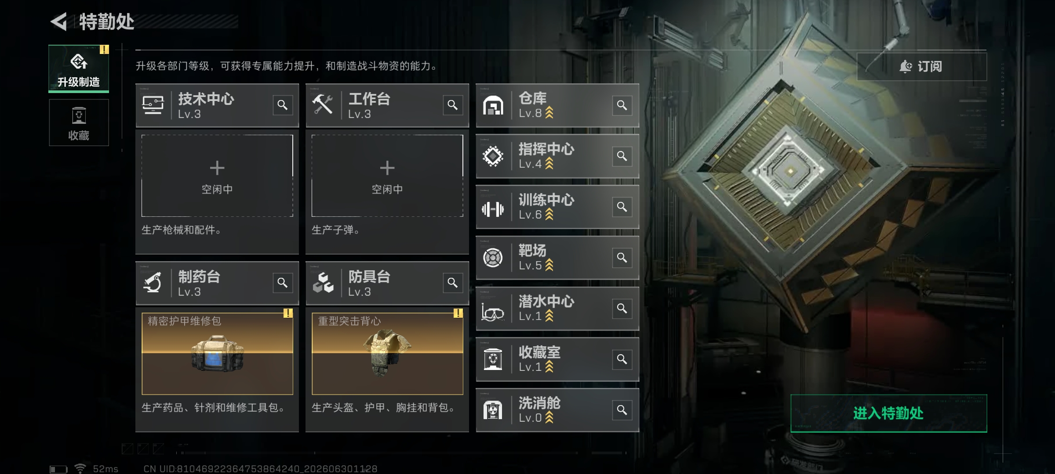Image resolution: width=1055 pixels, height=474 pixels.
Task: Click the back arrow next to 特勤处
Action: click(59, 22)
